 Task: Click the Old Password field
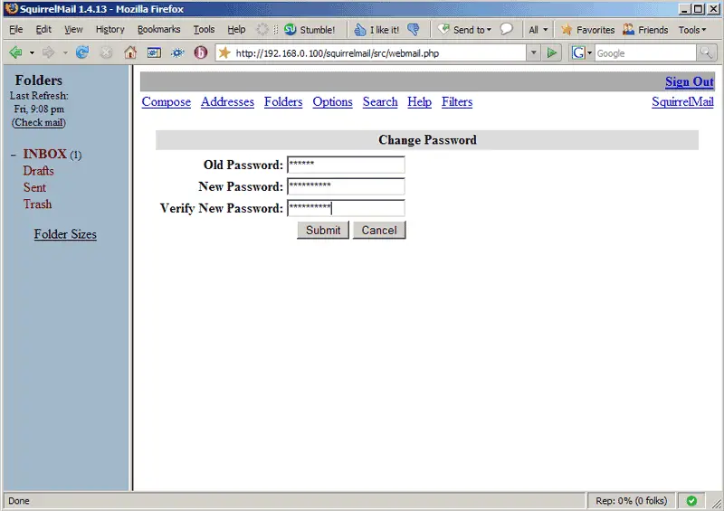[x=346, y=165]
